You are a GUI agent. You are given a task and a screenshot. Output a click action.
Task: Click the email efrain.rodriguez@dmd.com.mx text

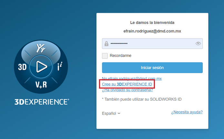coord(152,31)
